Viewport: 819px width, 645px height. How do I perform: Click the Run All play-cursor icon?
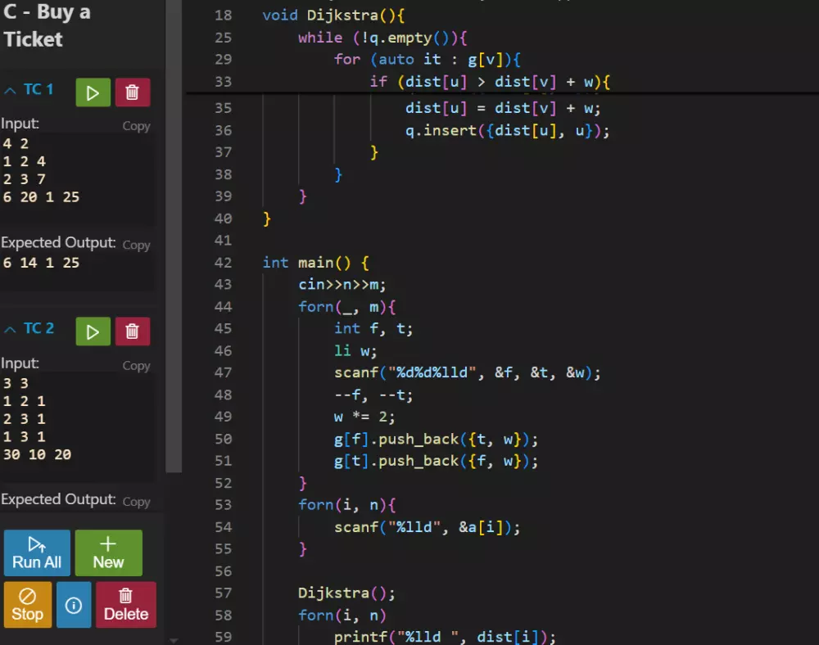pyautogui.click(x=36, y=544)
